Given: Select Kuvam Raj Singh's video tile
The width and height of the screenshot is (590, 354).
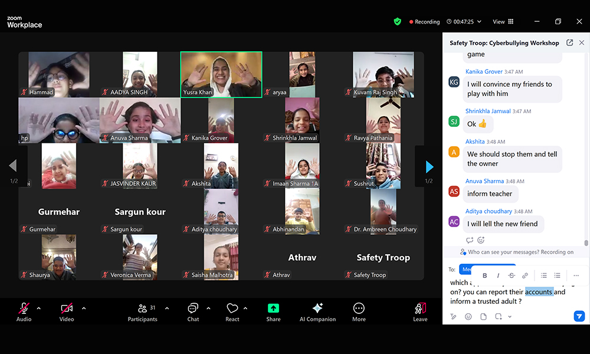Looking at the screenshot, I should (383, 74).
